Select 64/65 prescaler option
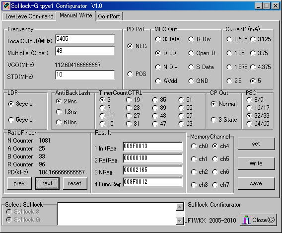This screenshot has height=233, width=282. pyautogui.click(x=258, y=124)
